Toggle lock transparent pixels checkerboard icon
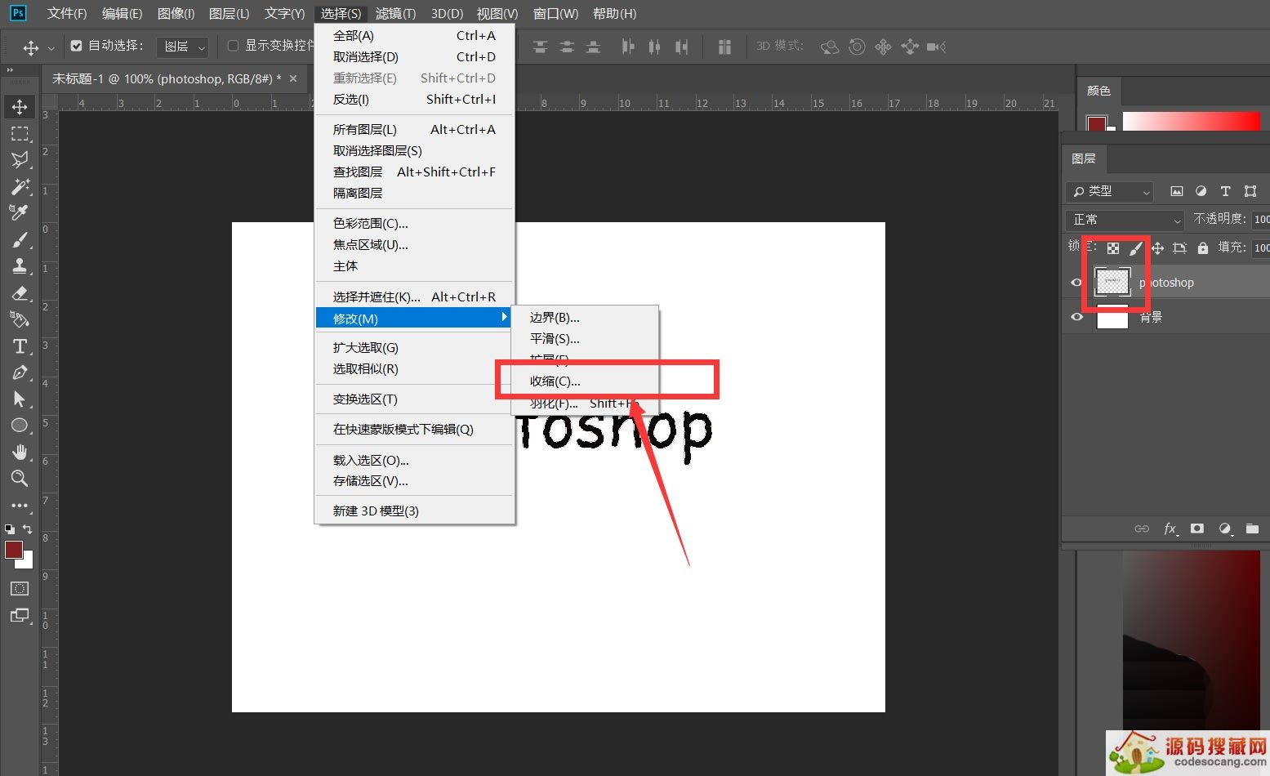This screenshot has width=1270, height=776. point(1113,248)
